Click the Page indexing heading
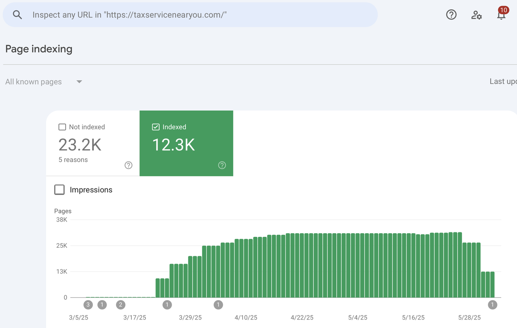Viewport: 517px width, 328px height. click(x=39, y=49)
